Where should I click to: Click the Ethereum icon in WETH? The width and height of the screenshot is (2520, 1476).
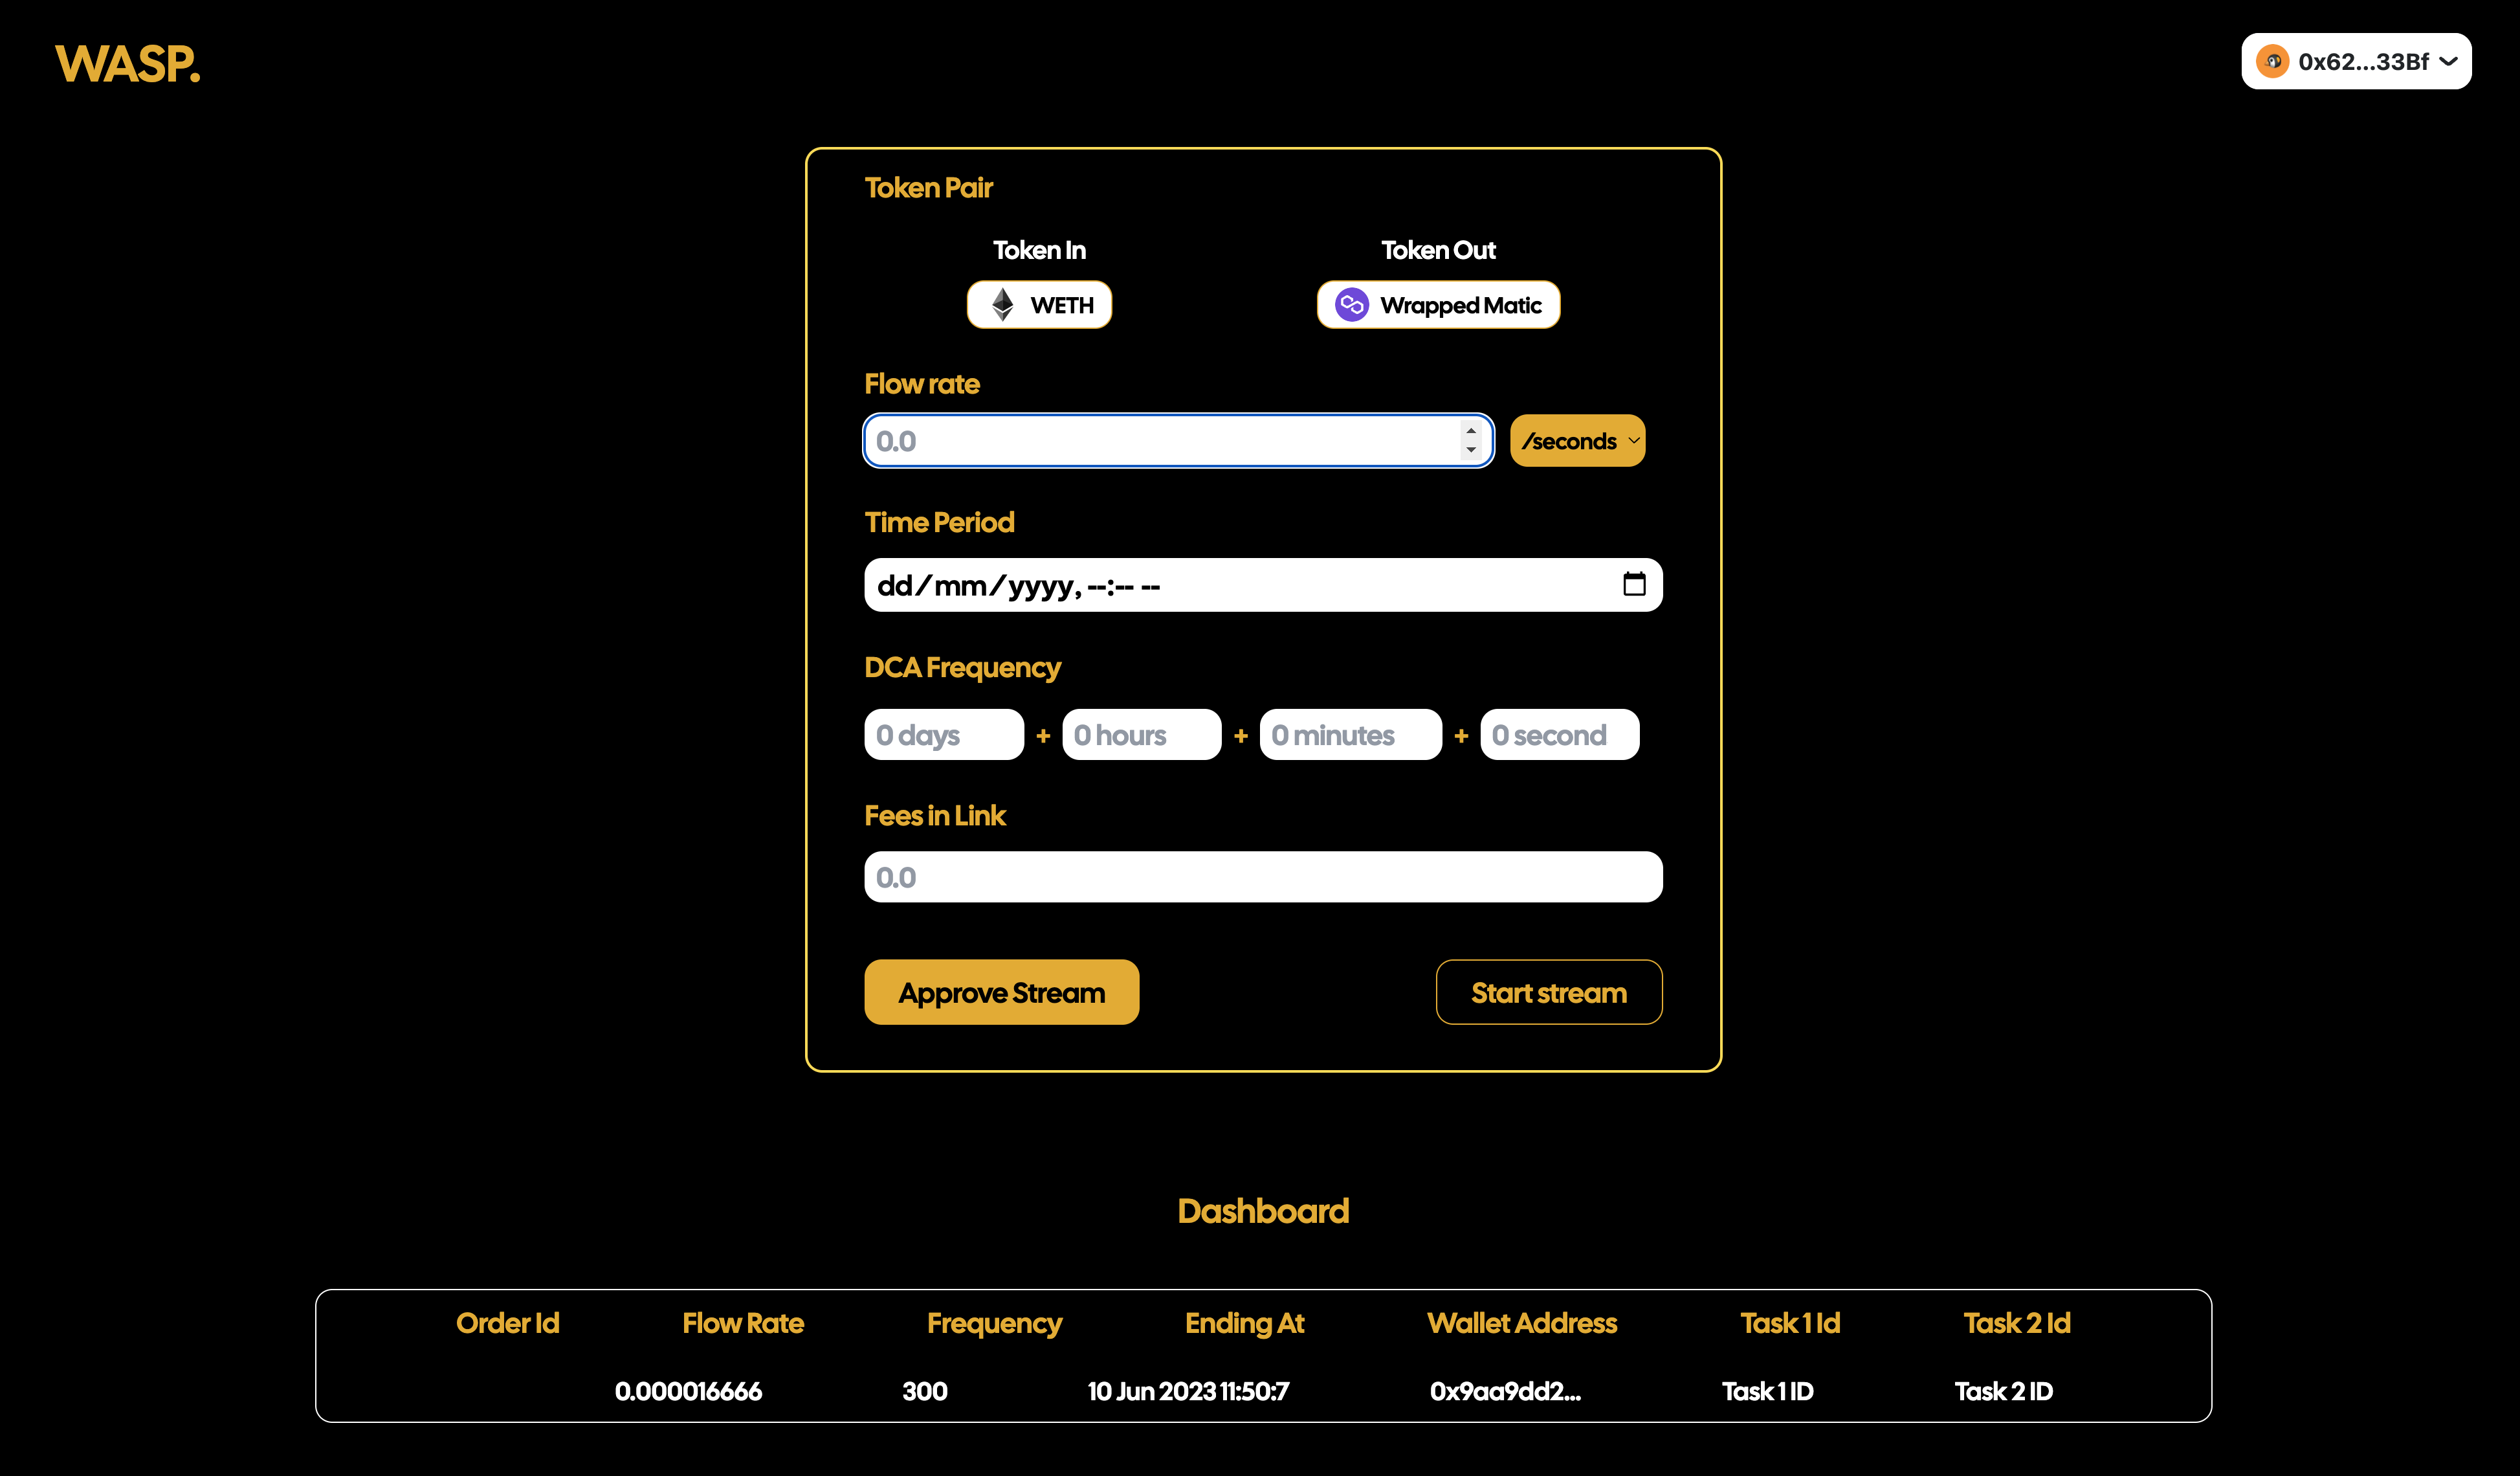(x=1002, y=305)
